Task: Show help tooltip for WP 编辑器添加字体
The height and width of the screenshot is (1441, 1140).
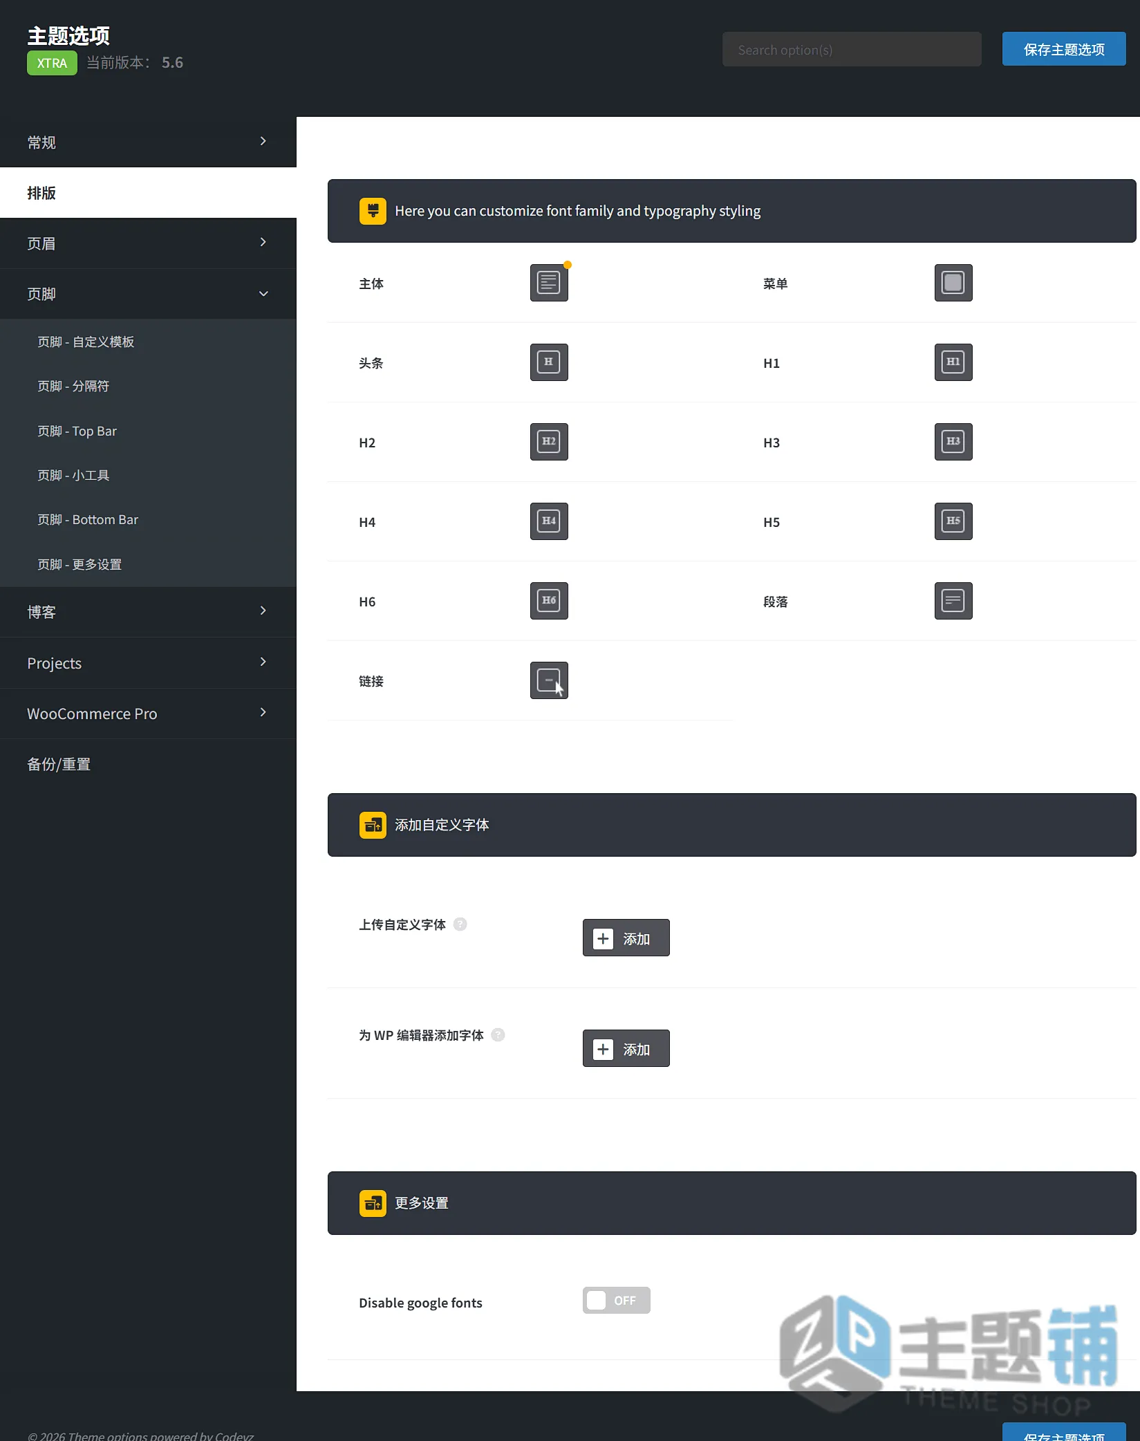Action: (x=498, y=1035)
